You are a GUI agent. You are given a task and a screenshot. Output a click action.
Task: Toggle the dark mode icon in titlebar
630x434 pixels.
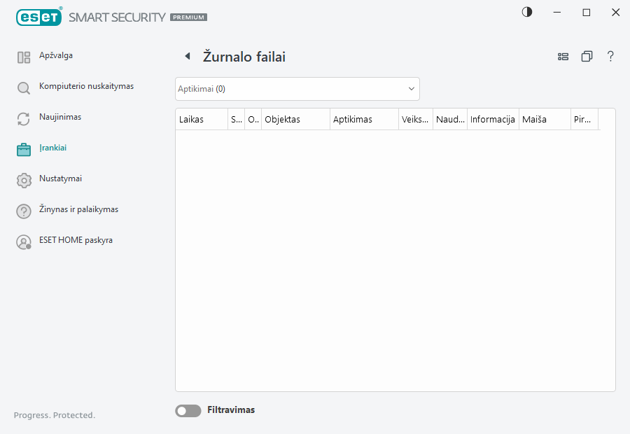click(x=526, y=12)
